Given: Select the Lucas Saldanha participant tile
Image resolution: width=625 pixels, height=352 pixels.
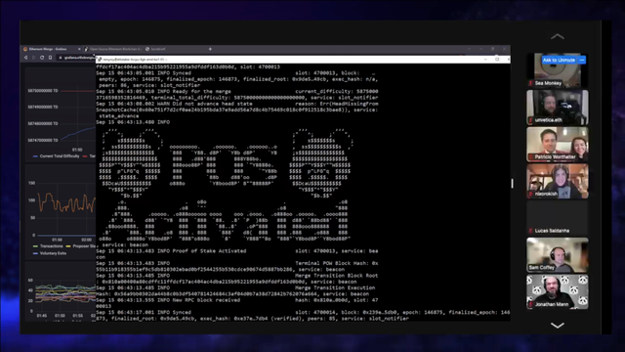Looking at the screenshot, I should click(x=558, y=218).
